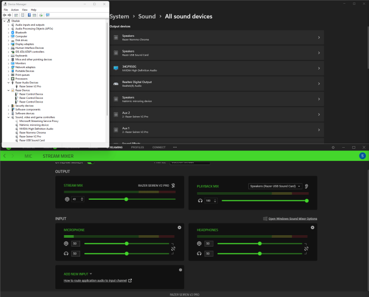Go to System breadcrumb in Settings
The width and height of the screenshot is (369, 297).
click(x=119, y=16)
